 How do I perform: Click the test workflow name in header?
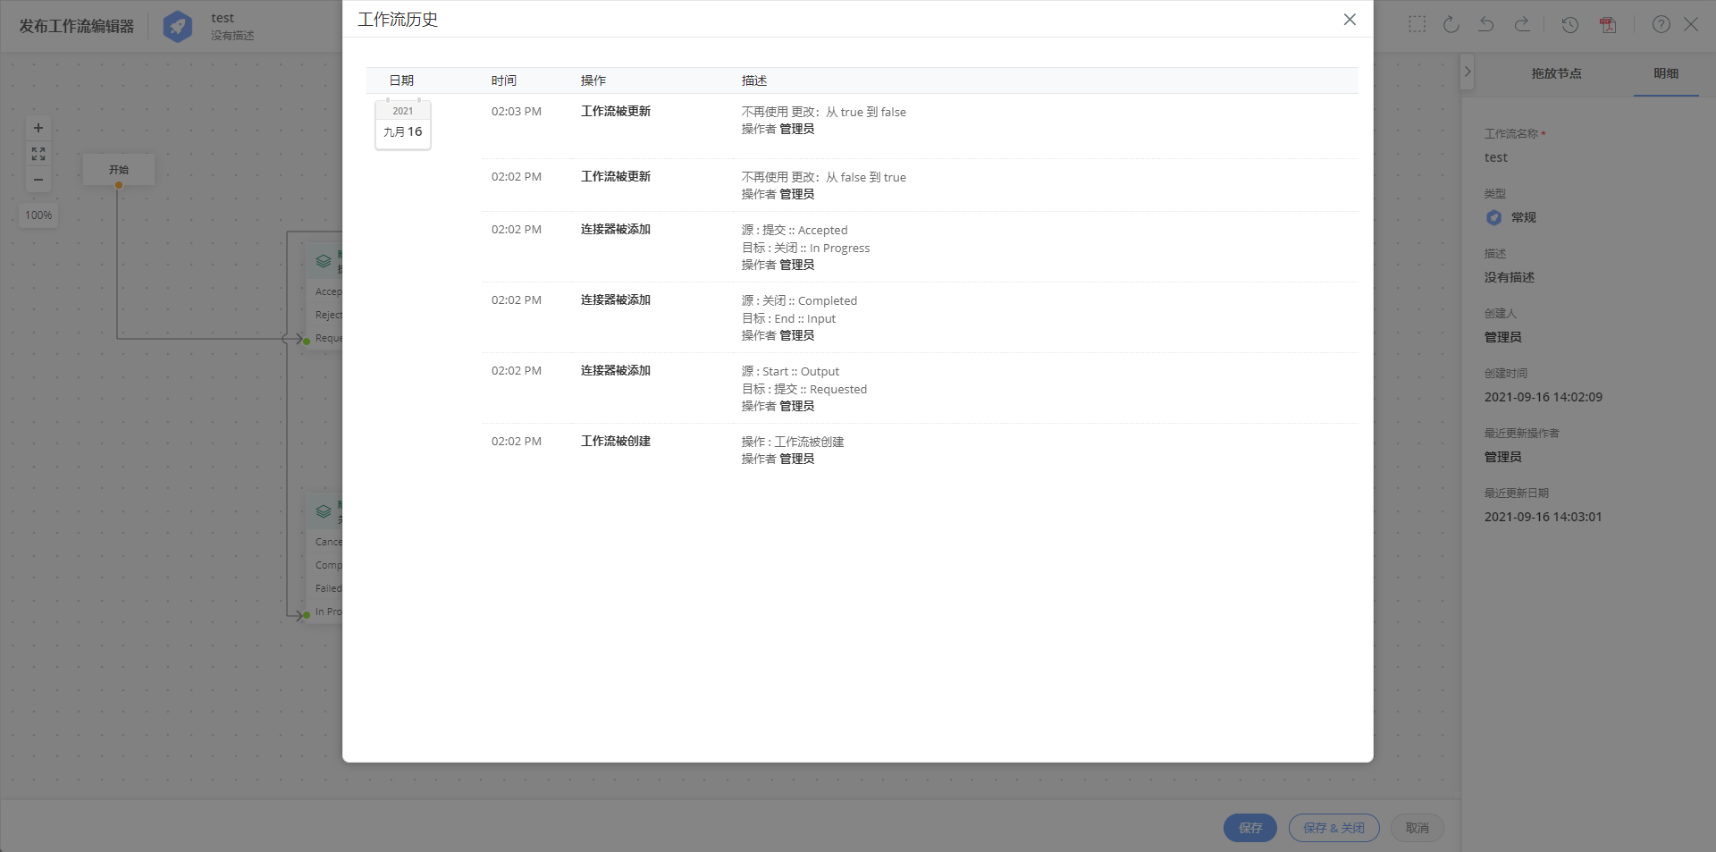[x=223, y=18]
